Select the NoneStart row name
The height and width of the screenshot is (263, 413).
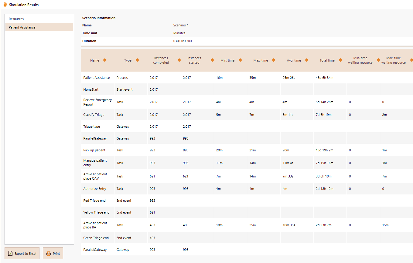point(91,89)
